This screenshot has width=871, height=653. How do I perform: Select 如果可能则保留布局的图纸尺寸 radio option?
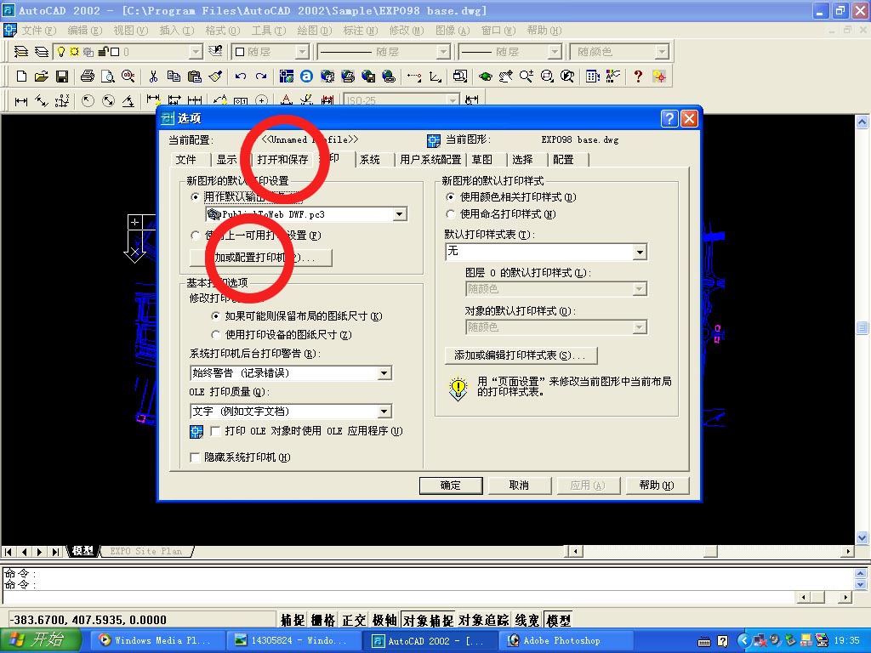(x=216, y=316)
